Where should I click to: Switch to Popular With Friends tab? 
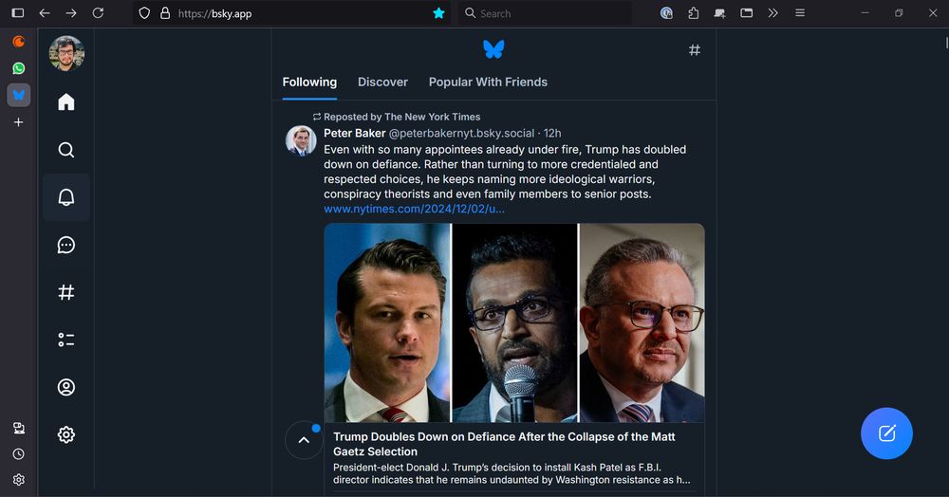tap(488, 83)
